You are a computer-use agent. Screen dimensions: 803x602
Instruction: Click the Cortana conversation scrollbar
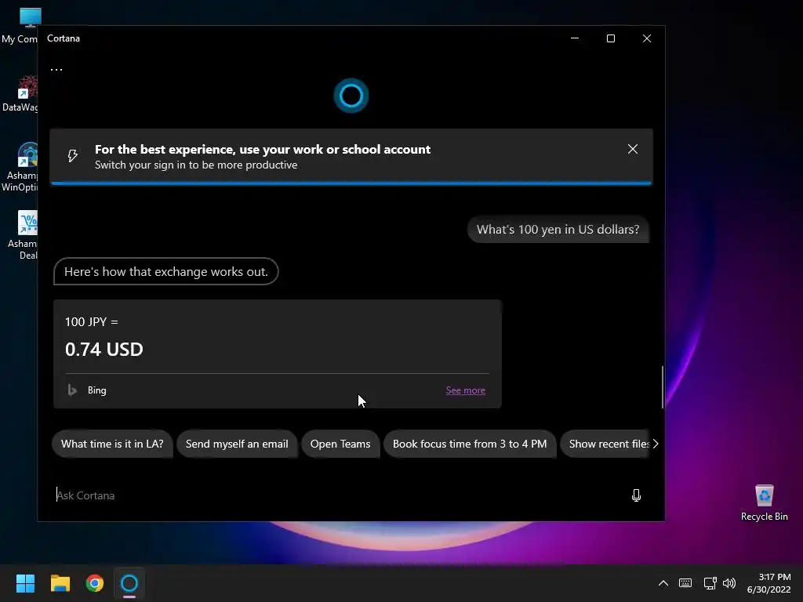click(x=663, y=387)
